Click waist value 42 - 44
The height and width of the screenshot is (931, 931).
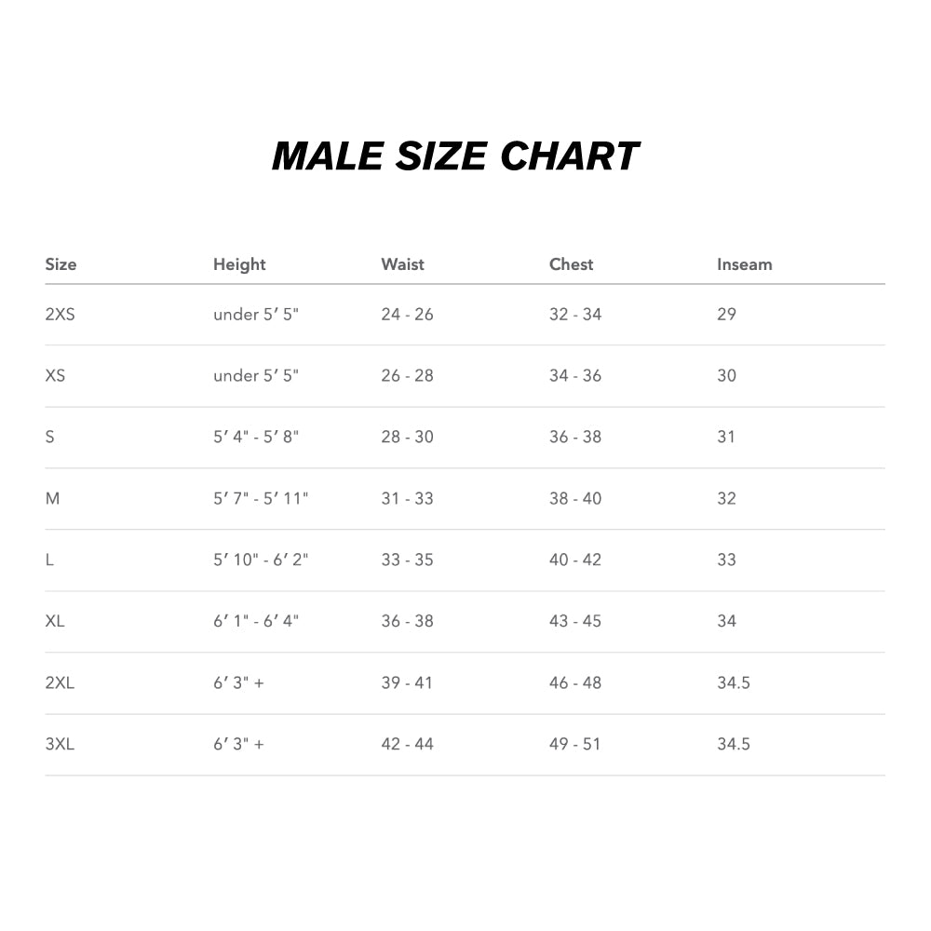coord(407,745)
